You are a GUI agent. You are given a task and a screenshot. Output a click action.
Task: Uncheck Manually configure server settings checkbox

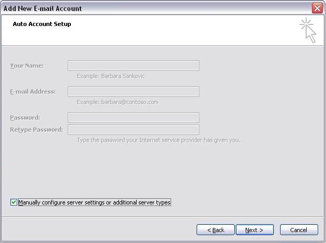click(x=14, y=202)
